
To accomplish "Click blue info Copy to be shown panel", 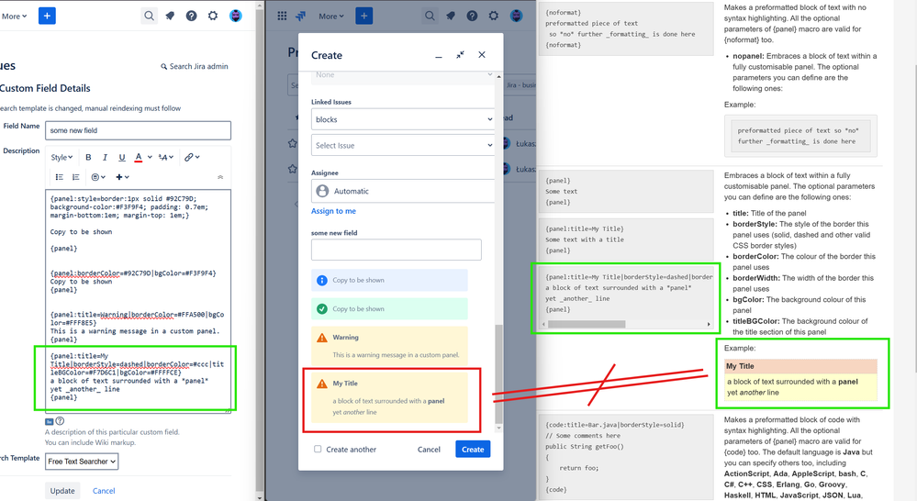I will click(x=389, y=280).
